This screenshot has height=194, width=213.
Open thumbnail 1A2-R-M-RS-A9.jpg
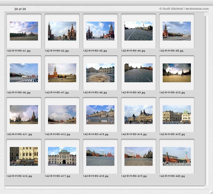(x=138, y=73)
